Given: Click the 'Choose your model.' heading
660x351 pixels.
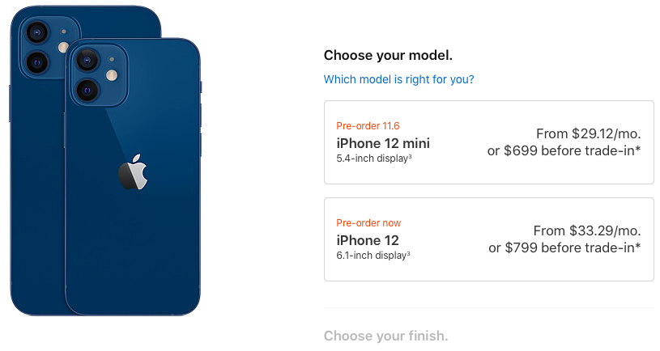Looking at the screenshot, I should 388,55.
